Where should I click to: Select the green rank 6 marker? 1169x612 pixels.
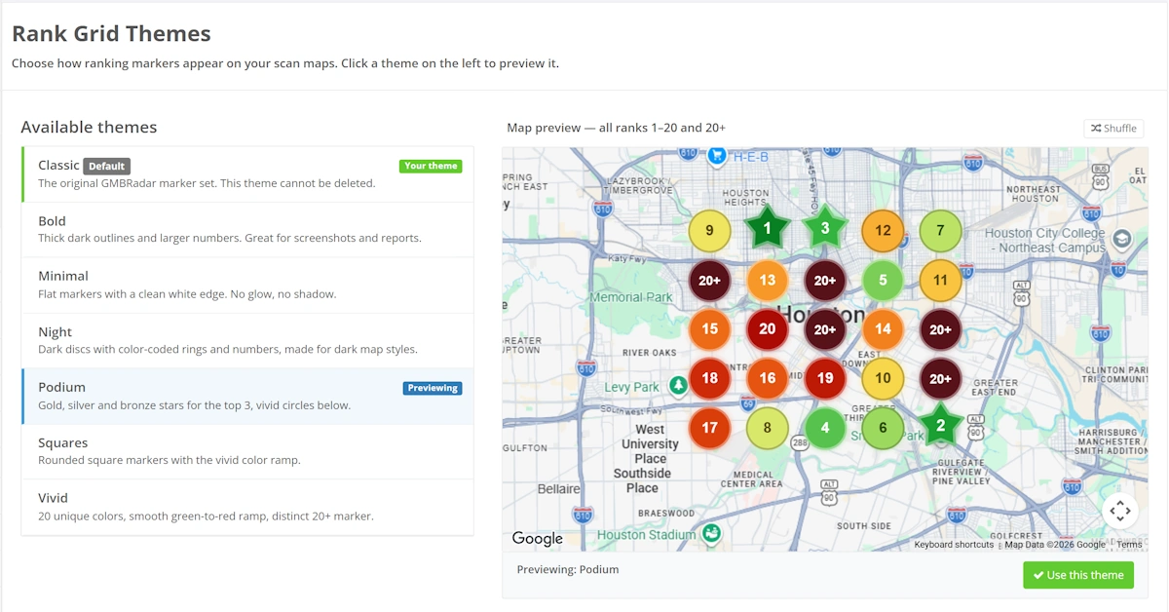pyautogui.click(x=883, y=427)
